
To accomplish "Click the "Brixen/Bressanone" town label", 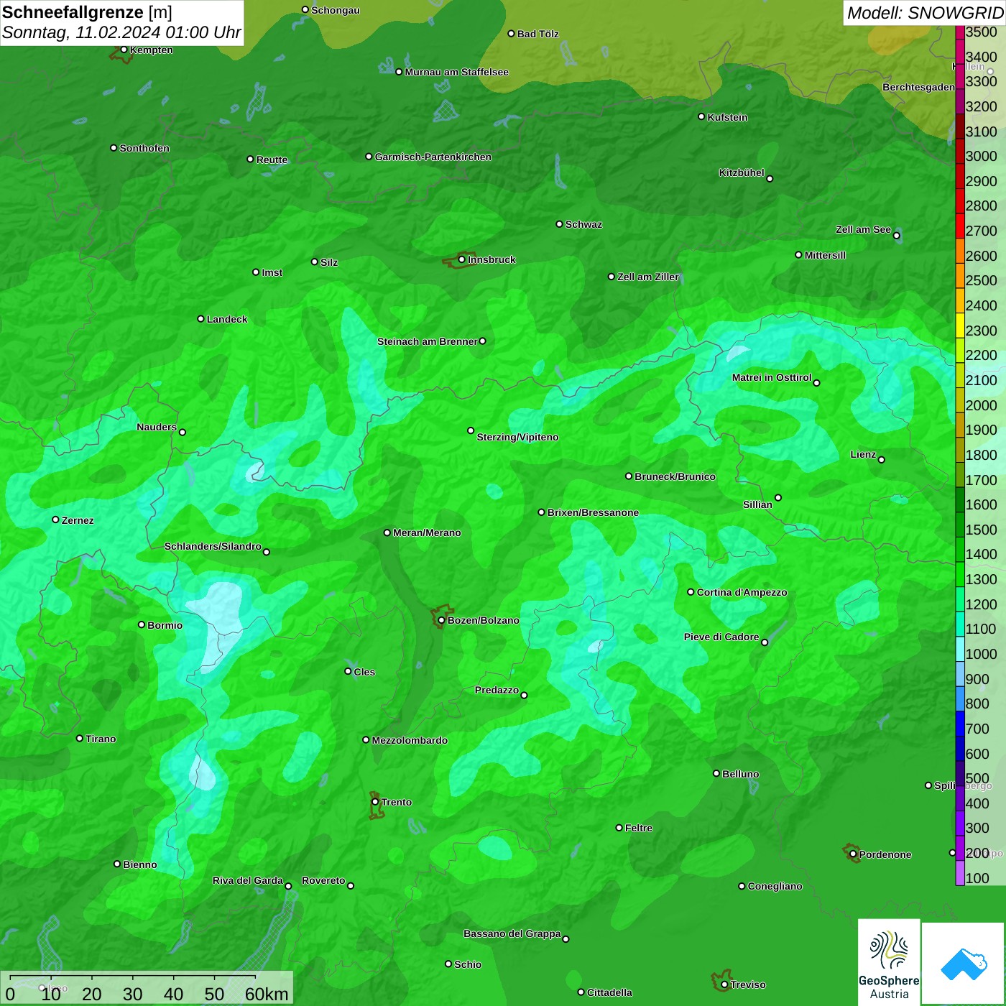I will [594, 512].
